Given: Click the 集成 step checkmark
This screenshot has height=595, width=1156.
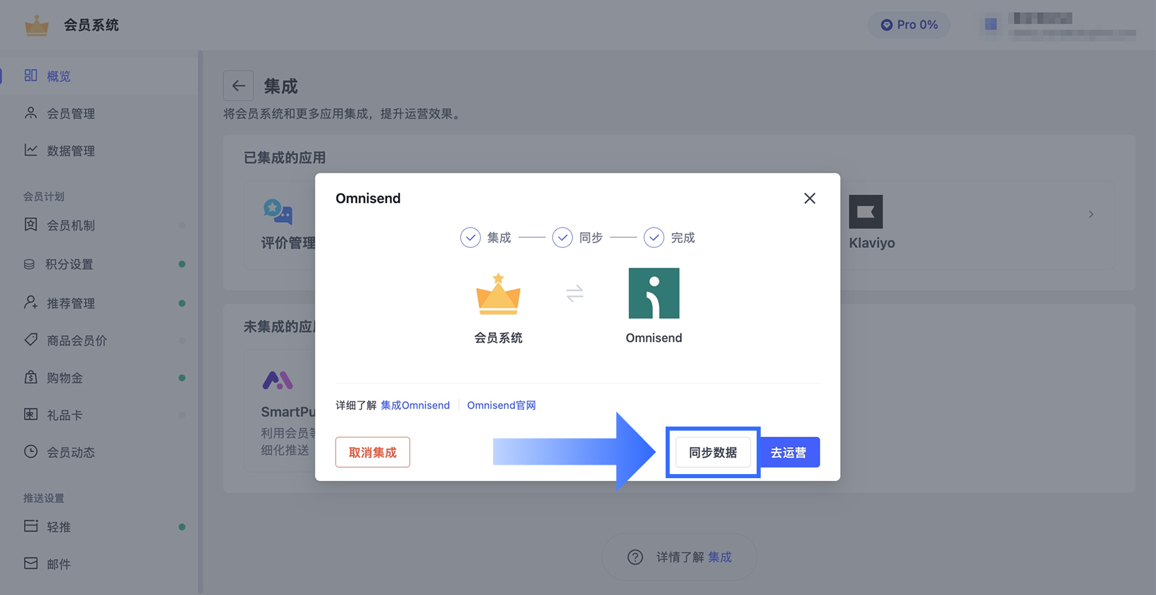Looking at the screenshot, I should click(x=470, y=238).
